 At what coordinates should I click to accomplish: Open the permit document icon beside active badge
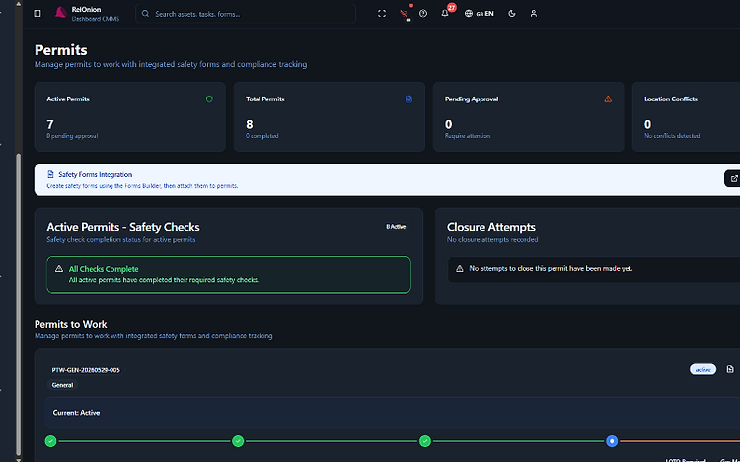pyautogui.click(x=729, y=369)
